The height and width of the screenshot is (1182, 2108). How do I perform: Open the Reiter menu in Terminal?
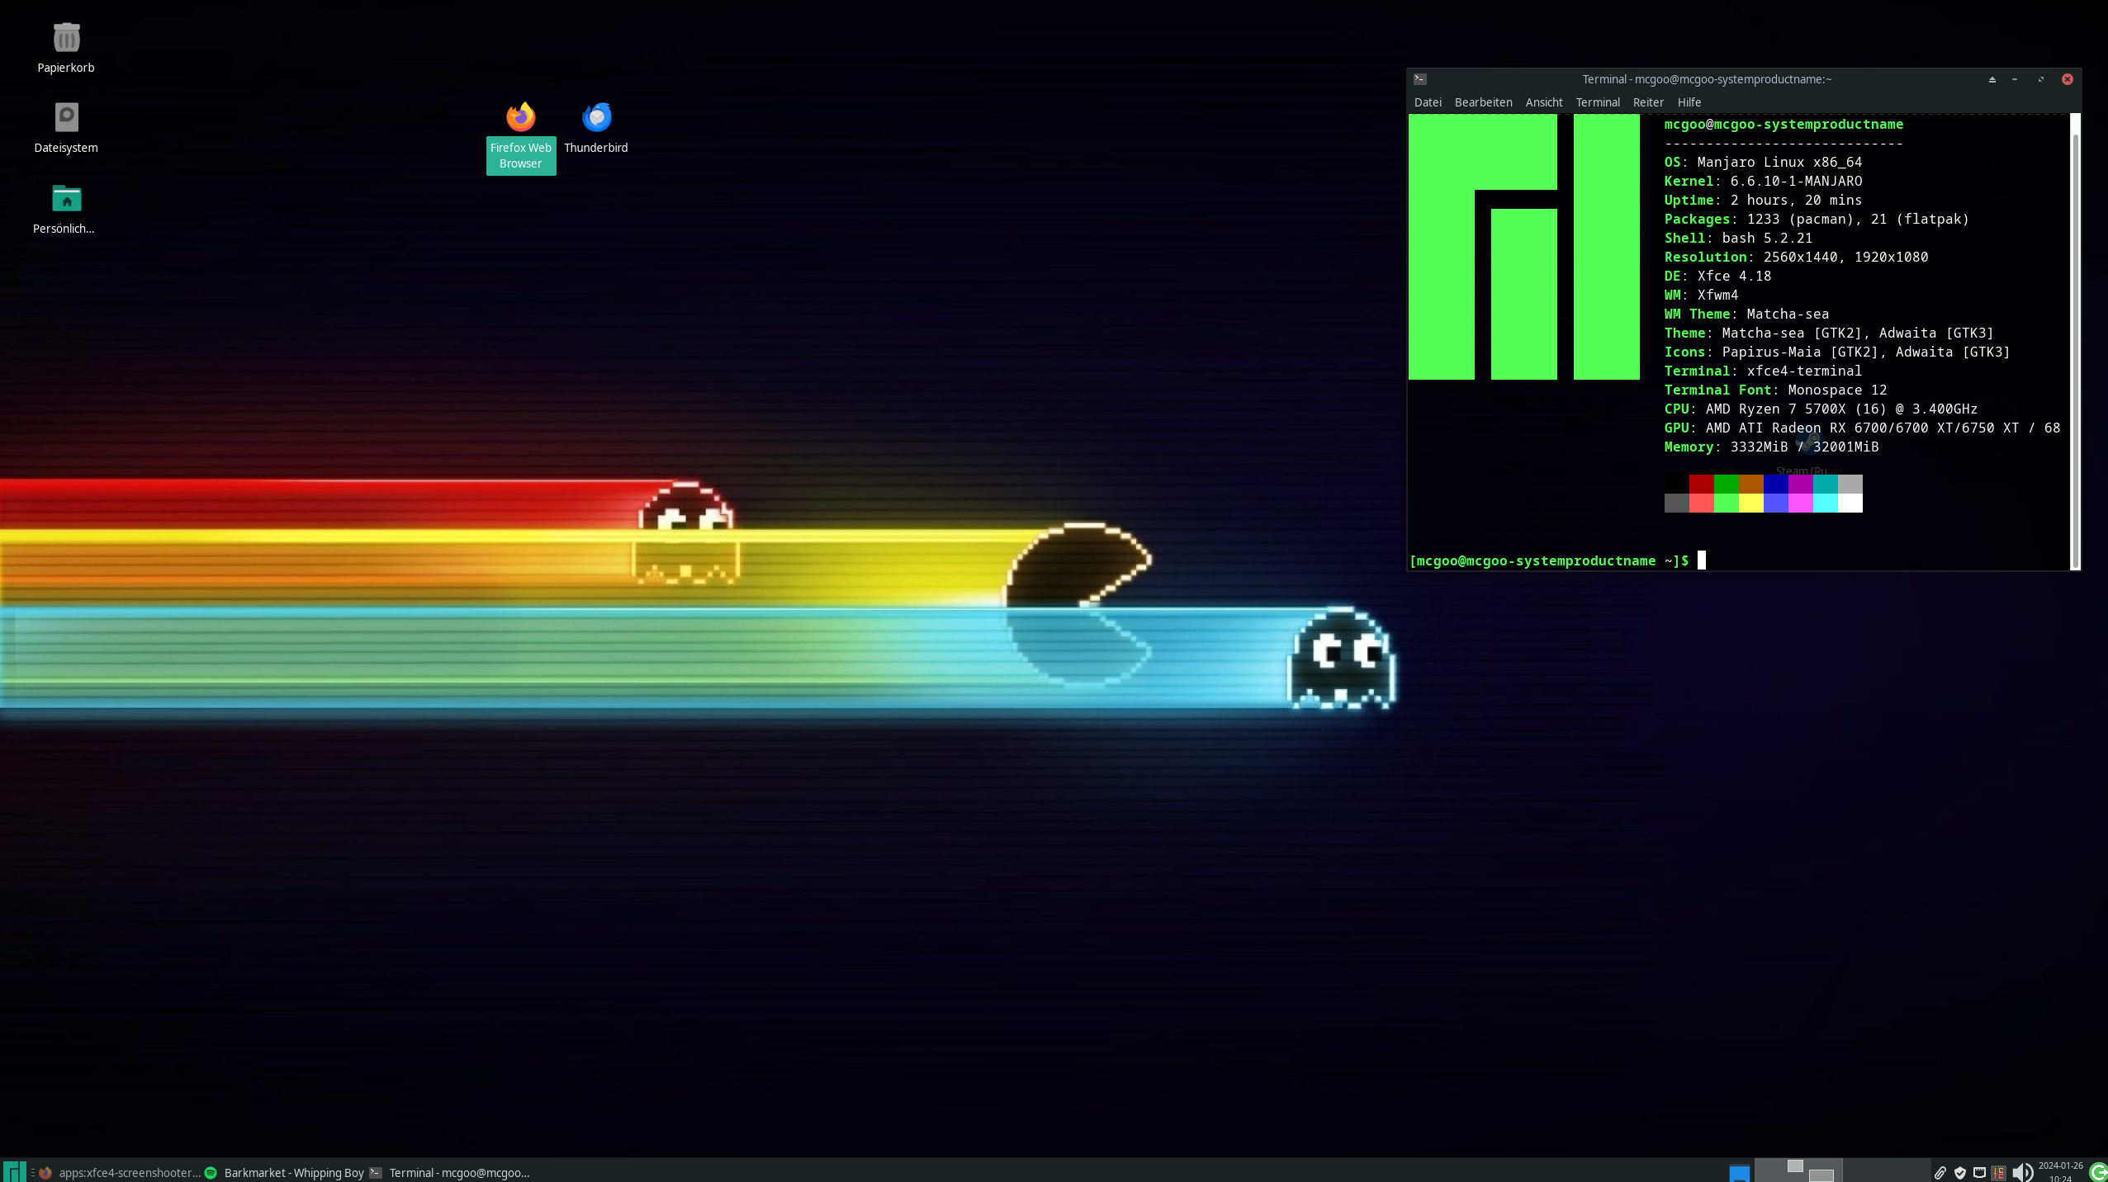tap(1647, 102)
